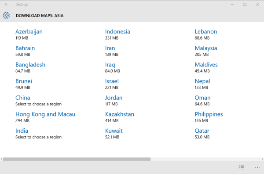Maximize the Settings window
264x174 pixels.
click(245, 4)
